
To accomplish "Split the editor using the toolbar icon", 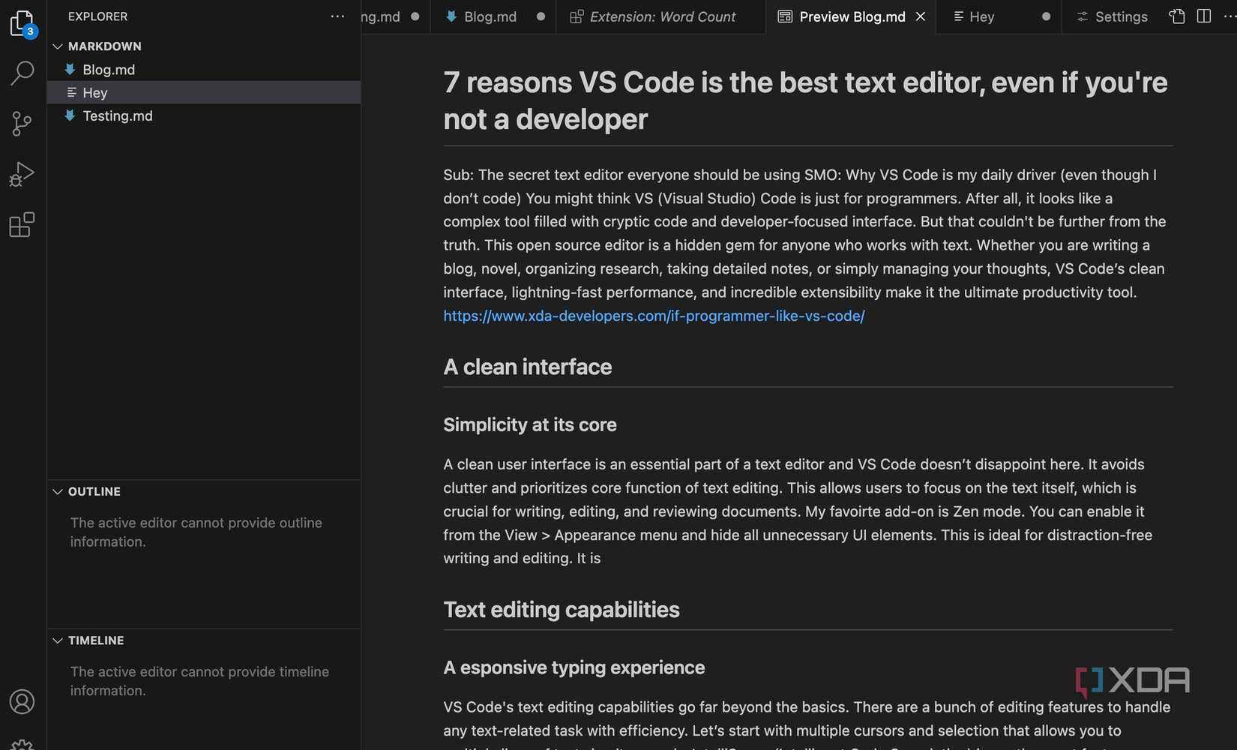I will click(1204, 16).
